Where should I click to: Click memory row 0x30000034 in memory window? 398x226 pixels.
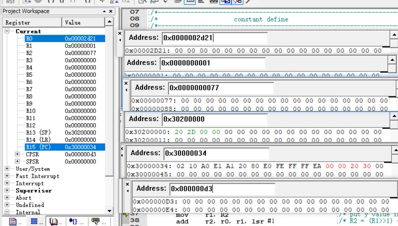255,166
